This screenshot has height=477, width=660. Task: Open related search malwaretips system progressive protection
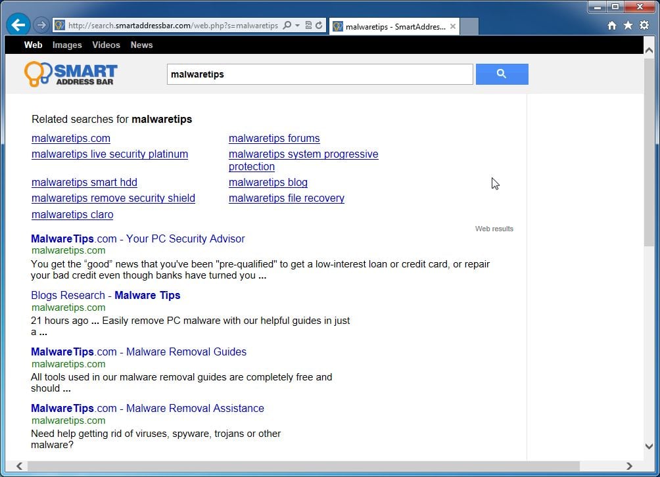click(x=303, y=160)
